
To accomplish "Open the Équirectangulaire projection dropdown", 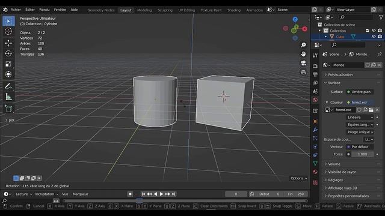I will [x=360, y=125].
